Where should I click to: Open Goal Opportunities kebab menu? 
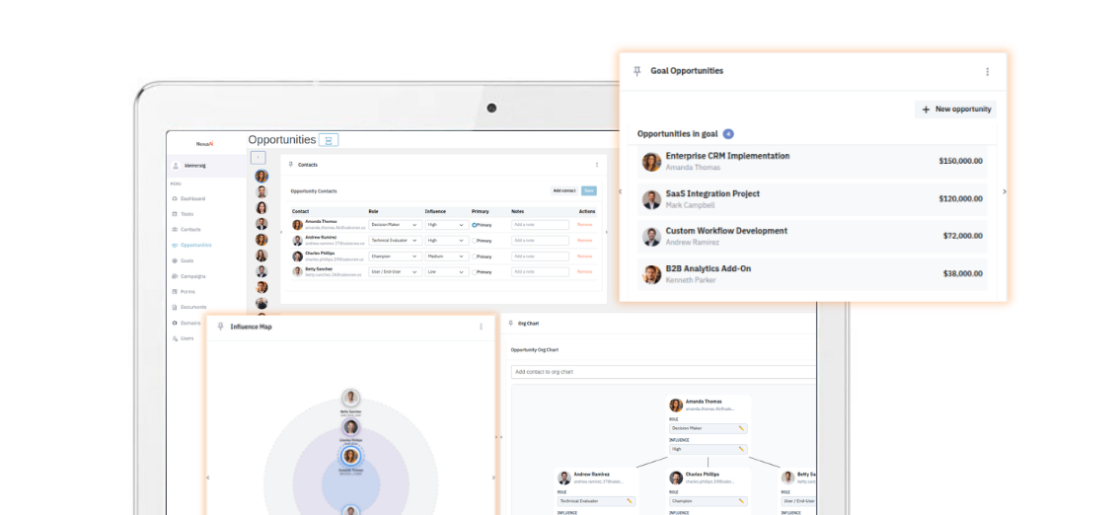click(x=987, y=71)
